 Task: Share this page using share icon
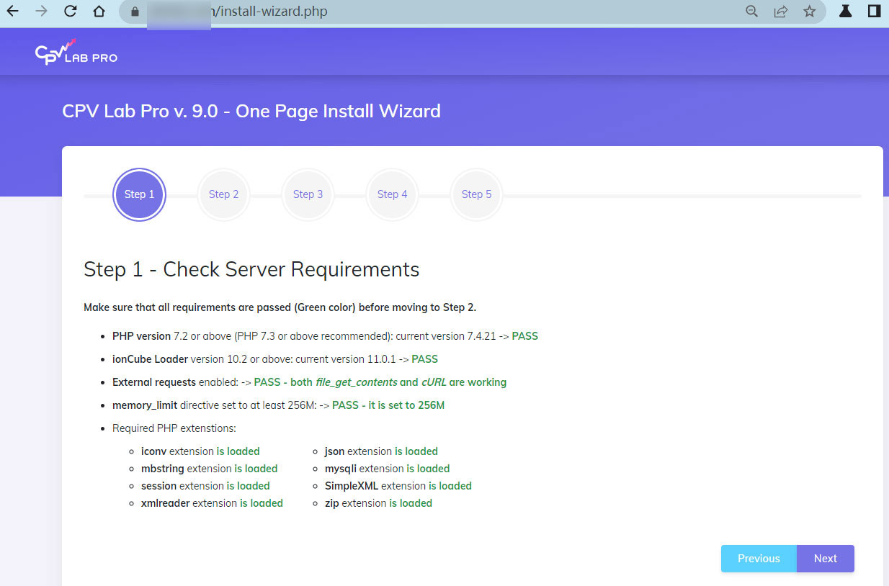(780, 12)
